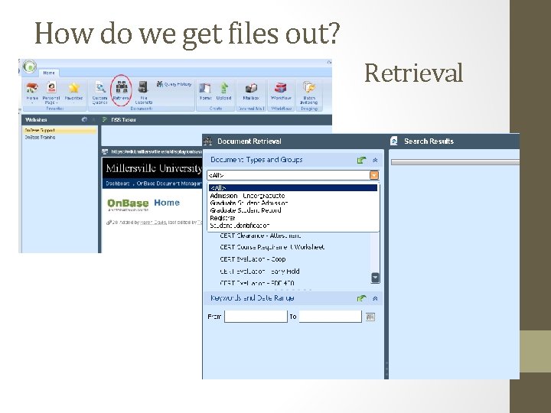Select CERT Clearance document type
Image resolution: width=551 pixels, height=413 pixels.
tap(260, 236)
